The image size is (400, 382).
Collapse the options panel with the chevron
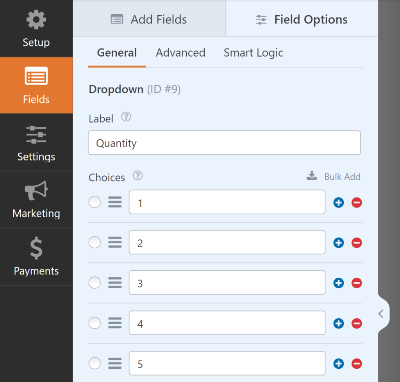(380, 313)
